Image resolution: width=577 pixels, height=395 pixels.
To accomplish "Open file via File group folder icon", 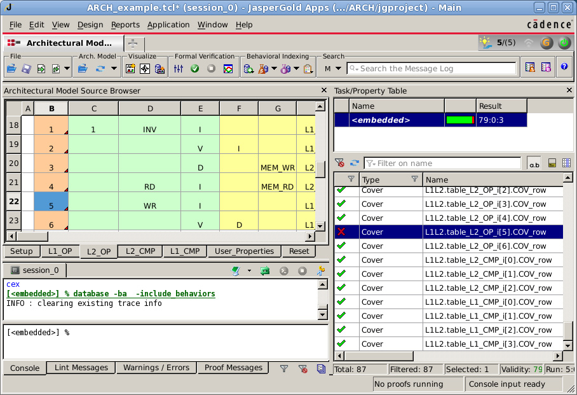I will (11, 69).
